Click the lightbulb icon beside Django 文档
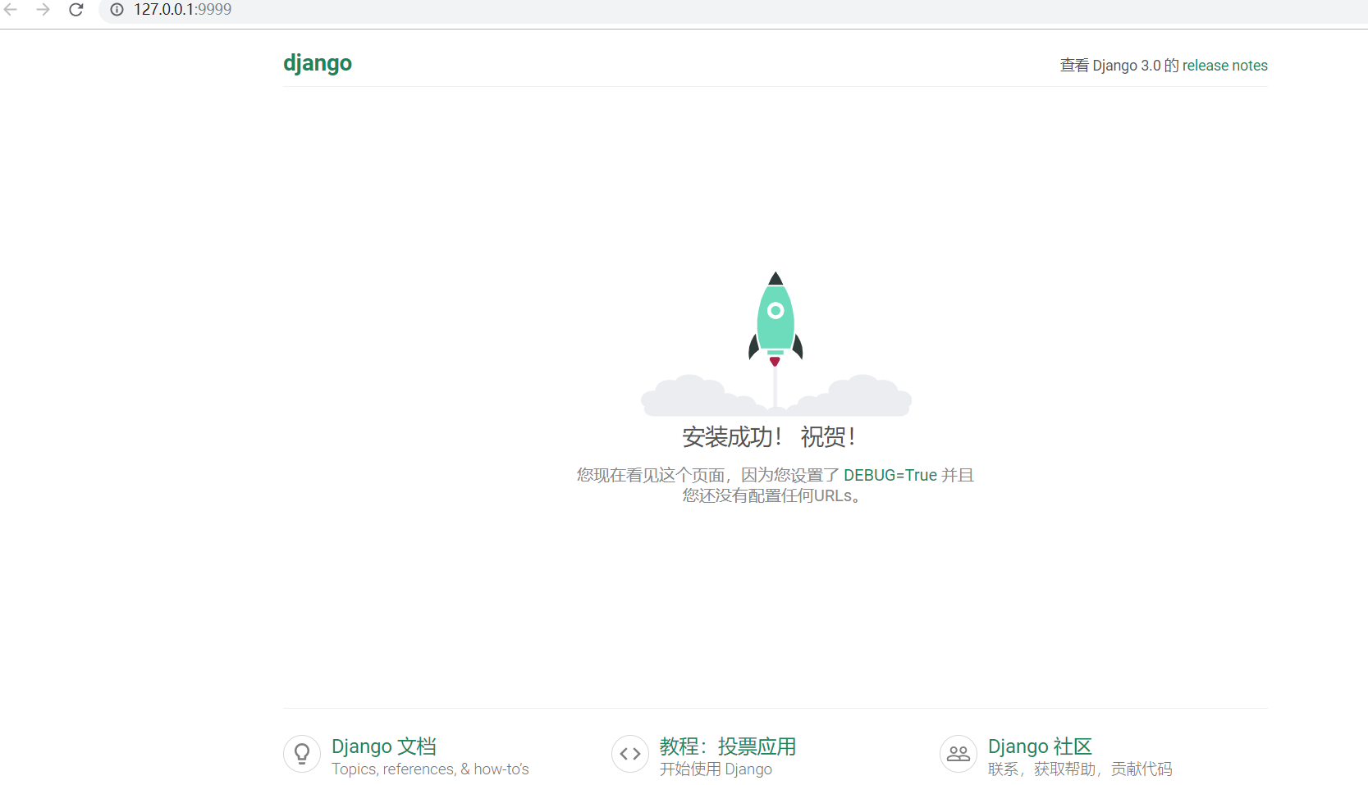 pos(302,754)
